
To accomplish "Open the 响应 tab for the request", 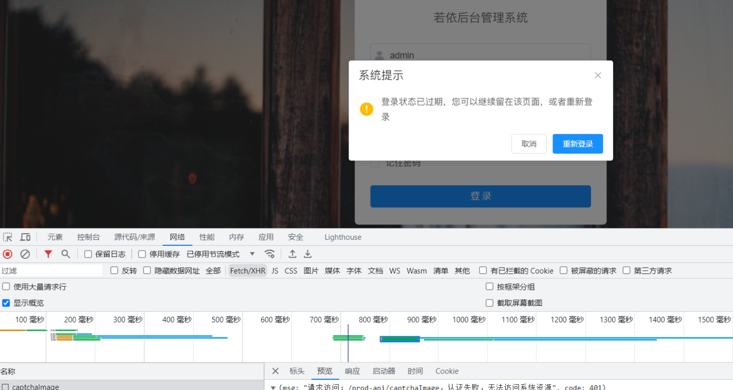I will (352, 371).
